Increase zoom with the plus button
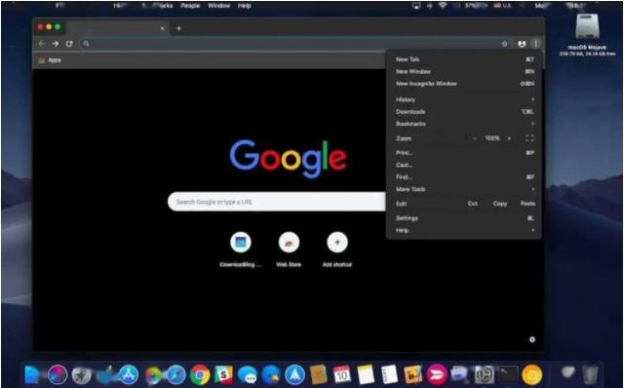Viewport: 624px width, 388px height. pos(509,138)
